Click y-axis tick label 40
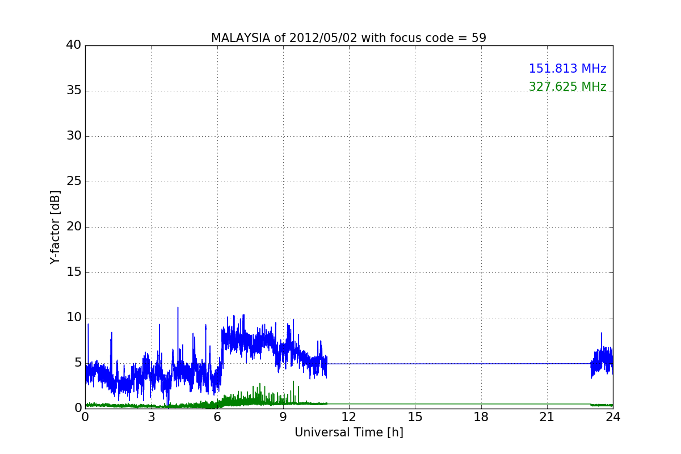 [73, 45]
